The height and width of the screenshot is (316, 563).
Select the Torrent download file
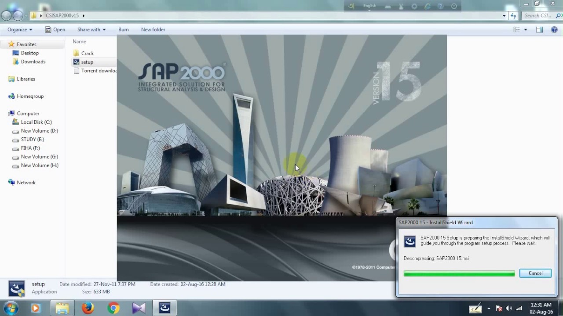[x=95, y=71]
